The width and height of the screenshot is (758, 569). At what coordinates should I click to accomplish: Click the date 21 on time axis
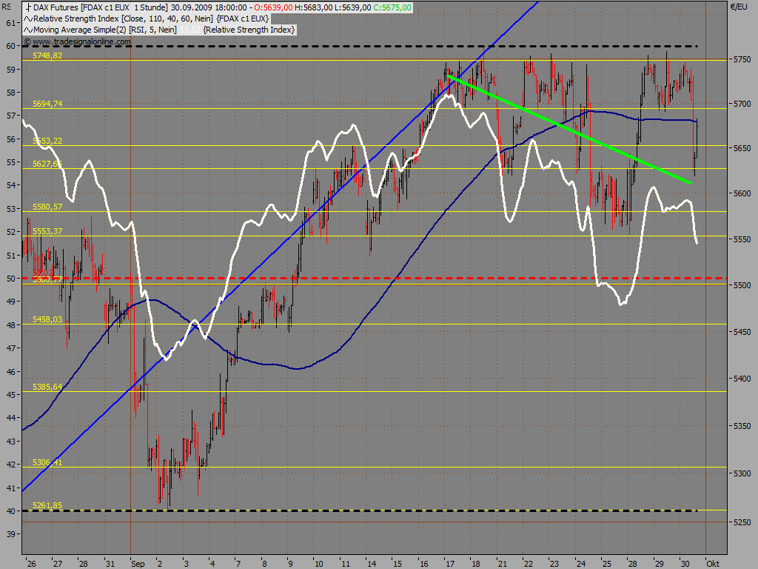tap(503, 564)
